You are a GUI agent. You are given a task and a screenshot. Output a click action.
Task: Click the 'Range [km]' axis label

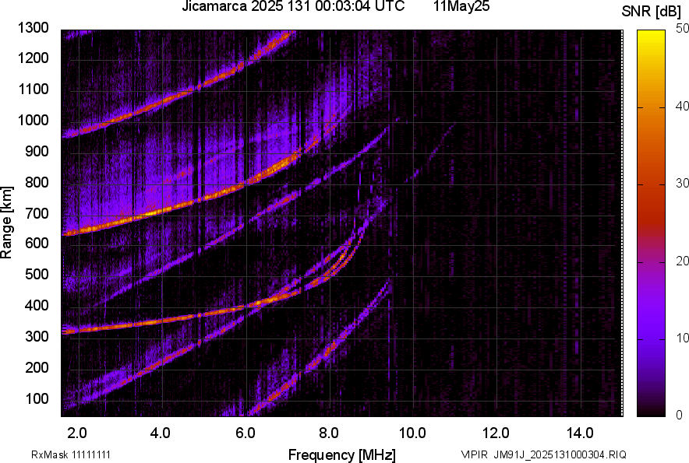6,223
